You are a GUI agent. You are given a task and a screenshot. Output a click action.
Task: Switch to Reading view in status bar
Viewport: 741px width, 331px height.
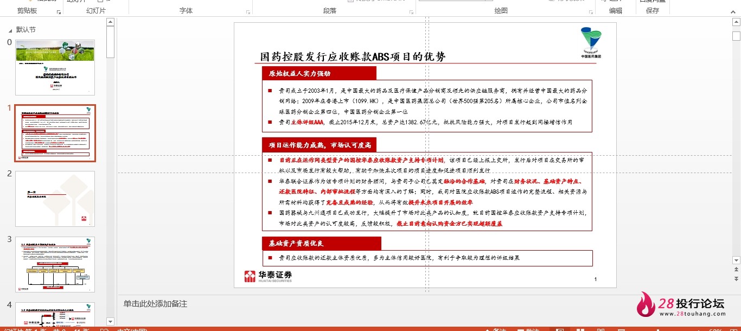(x=600, y=329)
